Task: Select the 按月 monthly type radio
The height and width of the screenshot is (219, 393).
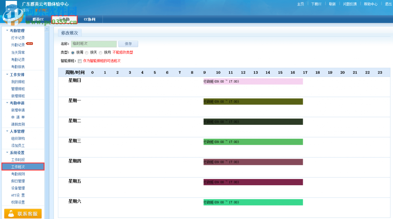Action: (101, 53)
